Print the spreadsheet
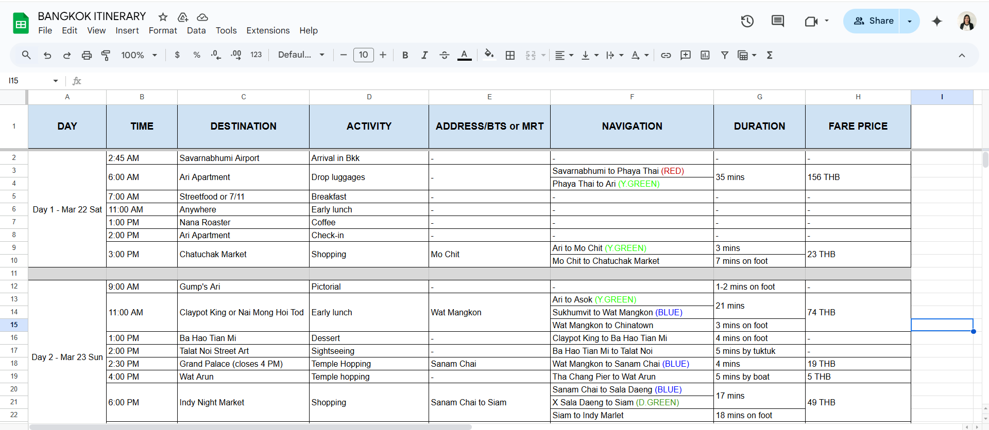 pos(87,55)
